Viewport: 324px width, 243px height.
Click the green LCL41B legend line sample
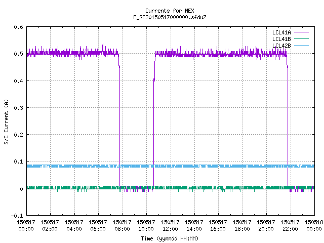(x=301, y=38)
